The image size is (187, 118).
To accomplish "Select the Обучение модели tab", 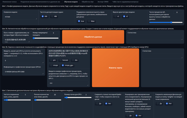I will point(71,2).
